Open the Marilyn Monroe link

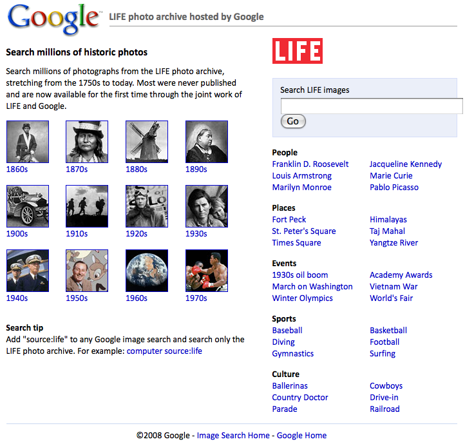302,188
